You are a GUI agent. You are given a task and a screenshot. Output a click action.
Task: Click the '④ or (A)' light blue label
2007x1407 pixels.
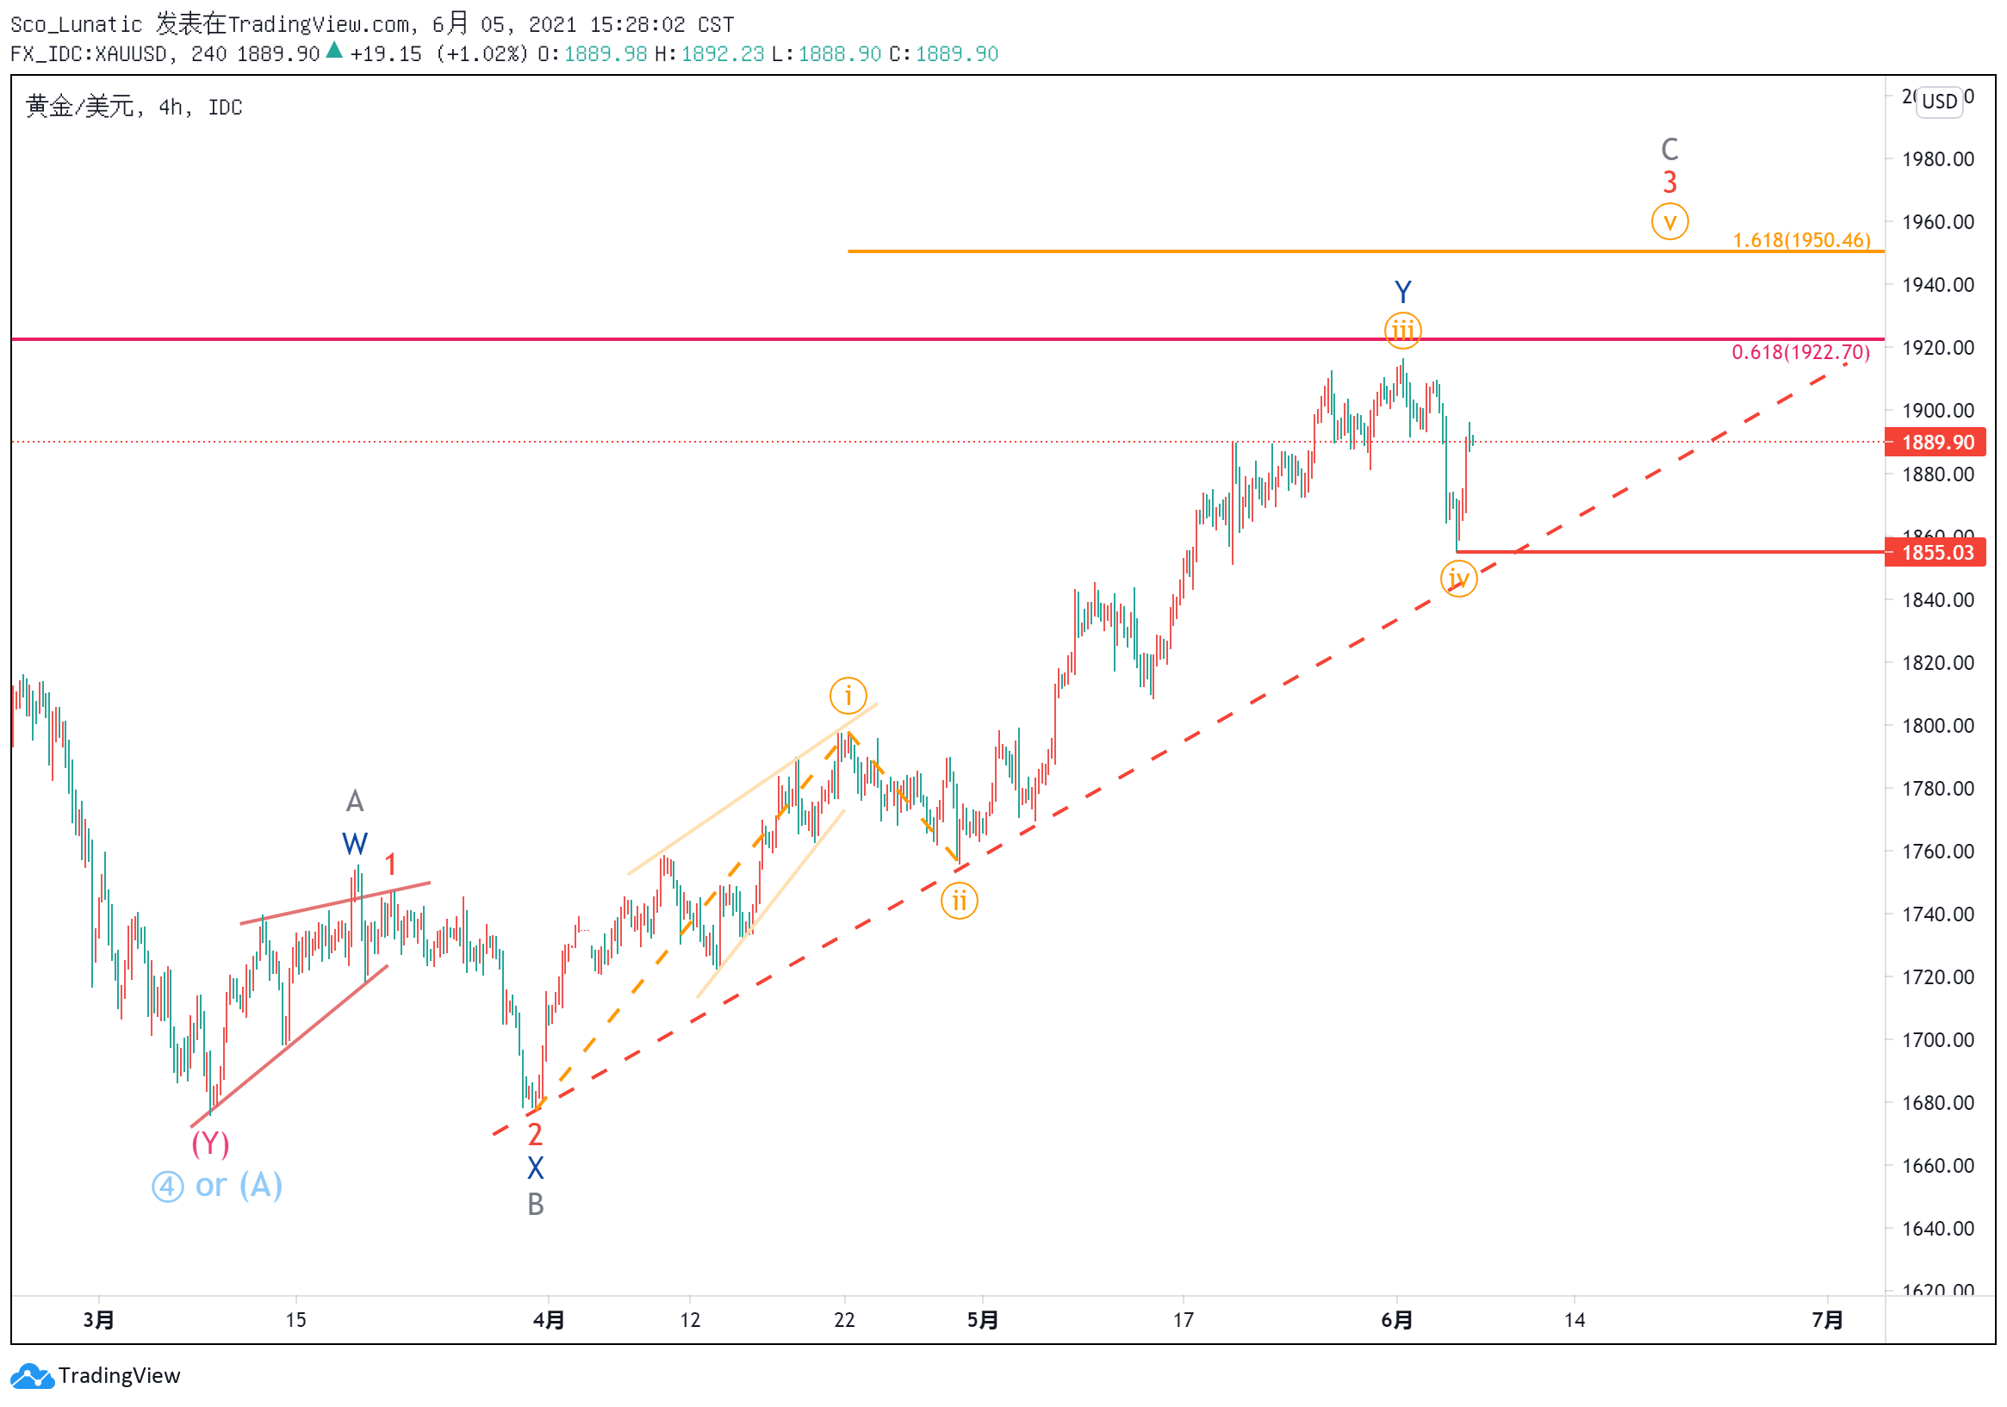(218, 1186)
